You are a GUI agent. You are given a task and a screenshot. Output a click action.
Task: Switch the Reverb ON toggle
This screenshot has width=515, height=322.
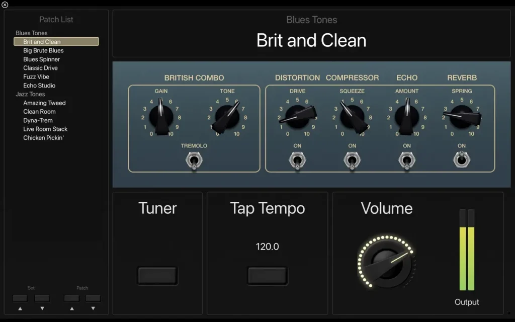coord(462,159)
